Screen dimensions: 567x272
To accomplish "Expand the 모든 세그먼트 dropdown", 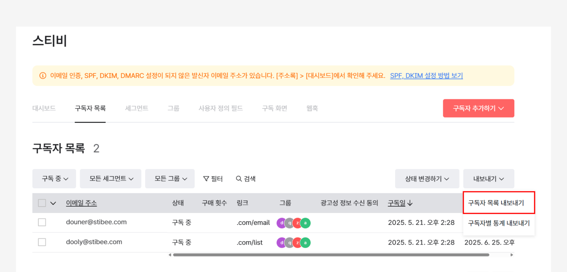I will (111, 179).
